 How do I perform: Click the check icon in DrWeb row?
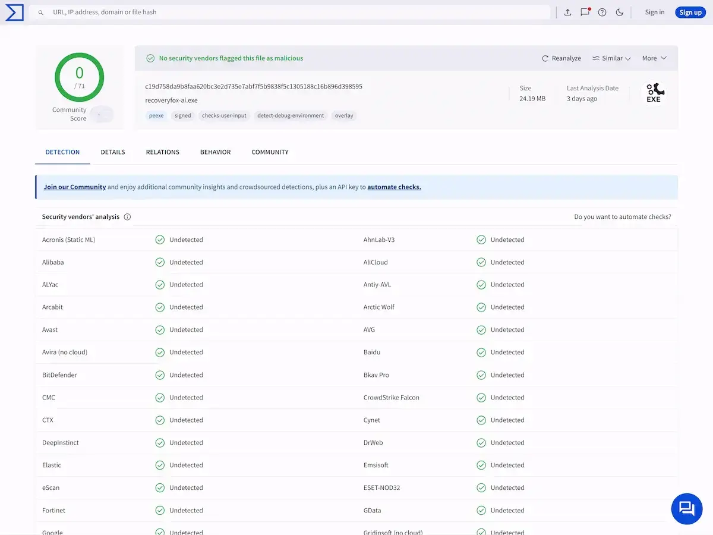click(481, 443)
